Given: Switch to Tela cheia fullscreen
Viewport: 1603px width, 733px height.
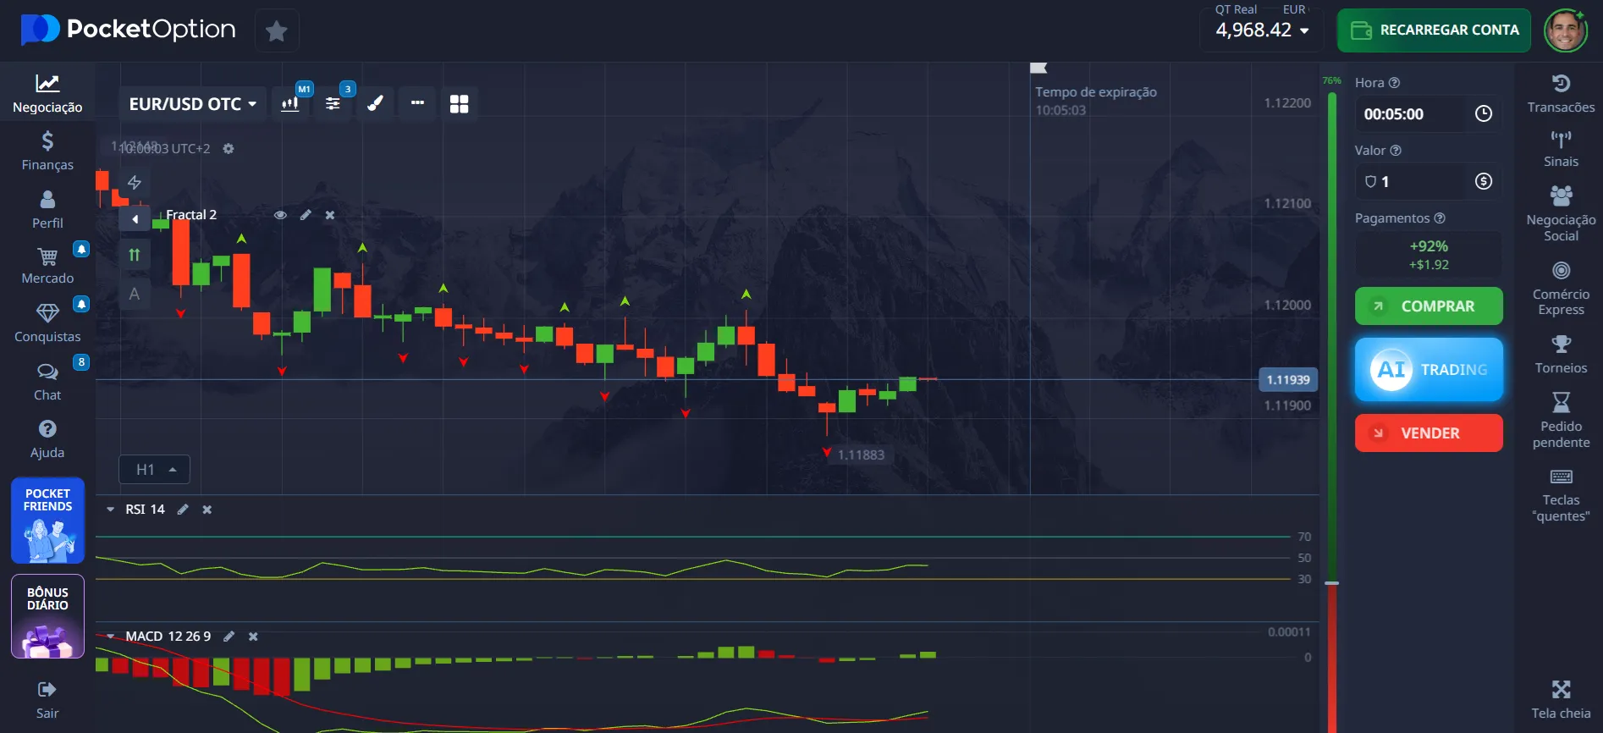Looking at the screenshot, I should tap(1561, 699).
